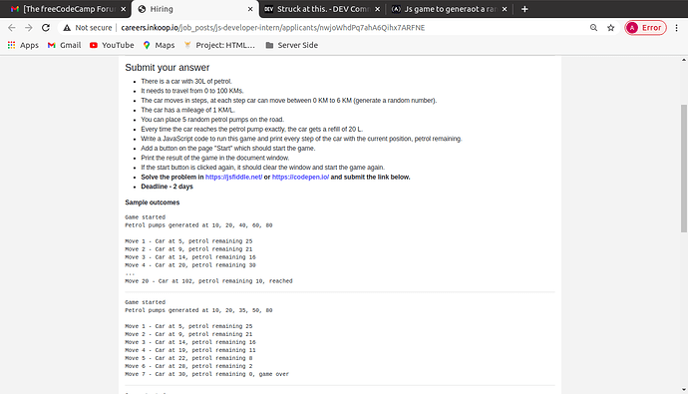Image resolution: width=688 pixels, height=394 pixels.
Task: Bookmark this page with the star icon
Action: [611, 28]
